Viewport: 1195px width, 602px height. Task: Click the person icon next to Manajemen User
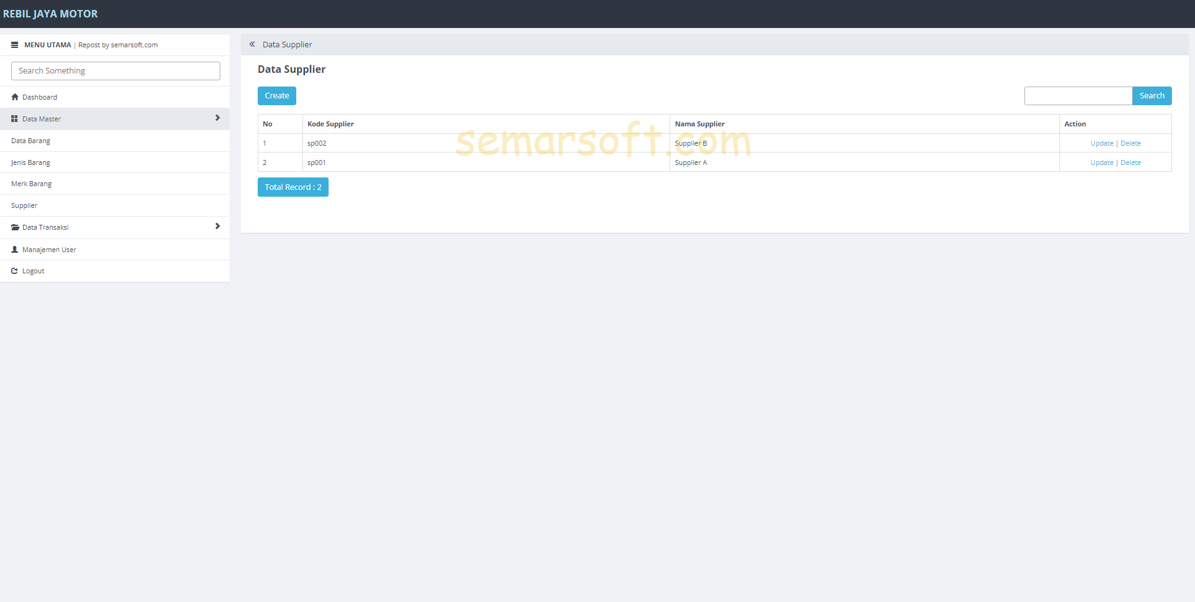14,249
